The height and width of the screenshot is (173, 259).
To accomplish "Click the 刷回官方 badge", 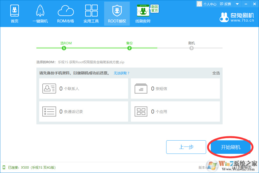I will (x=155, y=9).
